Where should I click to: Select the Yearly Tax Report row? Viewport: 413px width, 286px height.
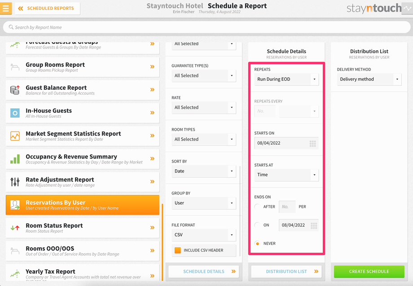[83, 273]
